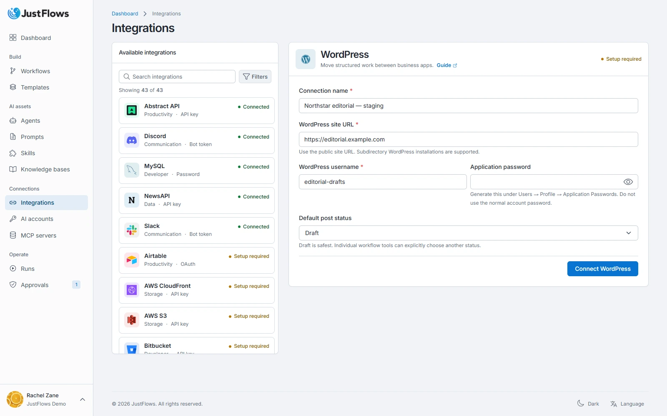Open the Slack integration icon

point(132,230)
